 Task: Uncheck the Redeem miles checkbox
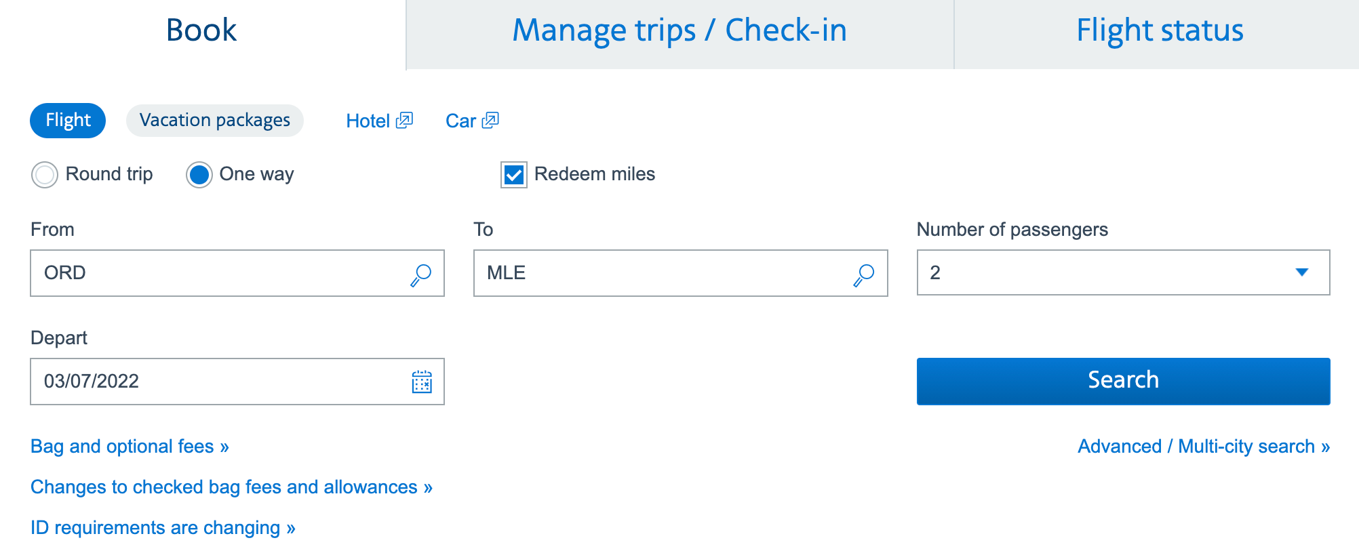pyautogui.click(x=514, y=175)
